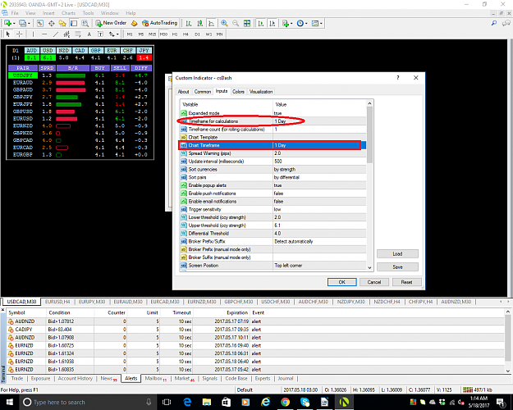513x410 pixels.
Task: Expand the arrows drawing tool dropdown
Action: coord(117,34)
